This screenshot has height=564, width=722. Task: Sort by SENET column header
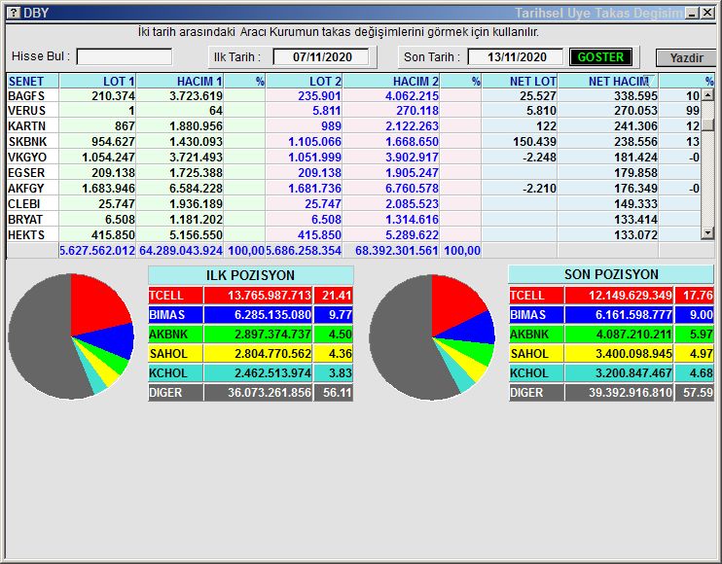click(x=33, y=82)
